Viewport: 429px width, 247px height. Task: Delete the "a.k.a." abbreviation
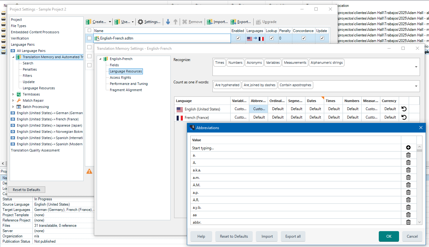point(408,170)
